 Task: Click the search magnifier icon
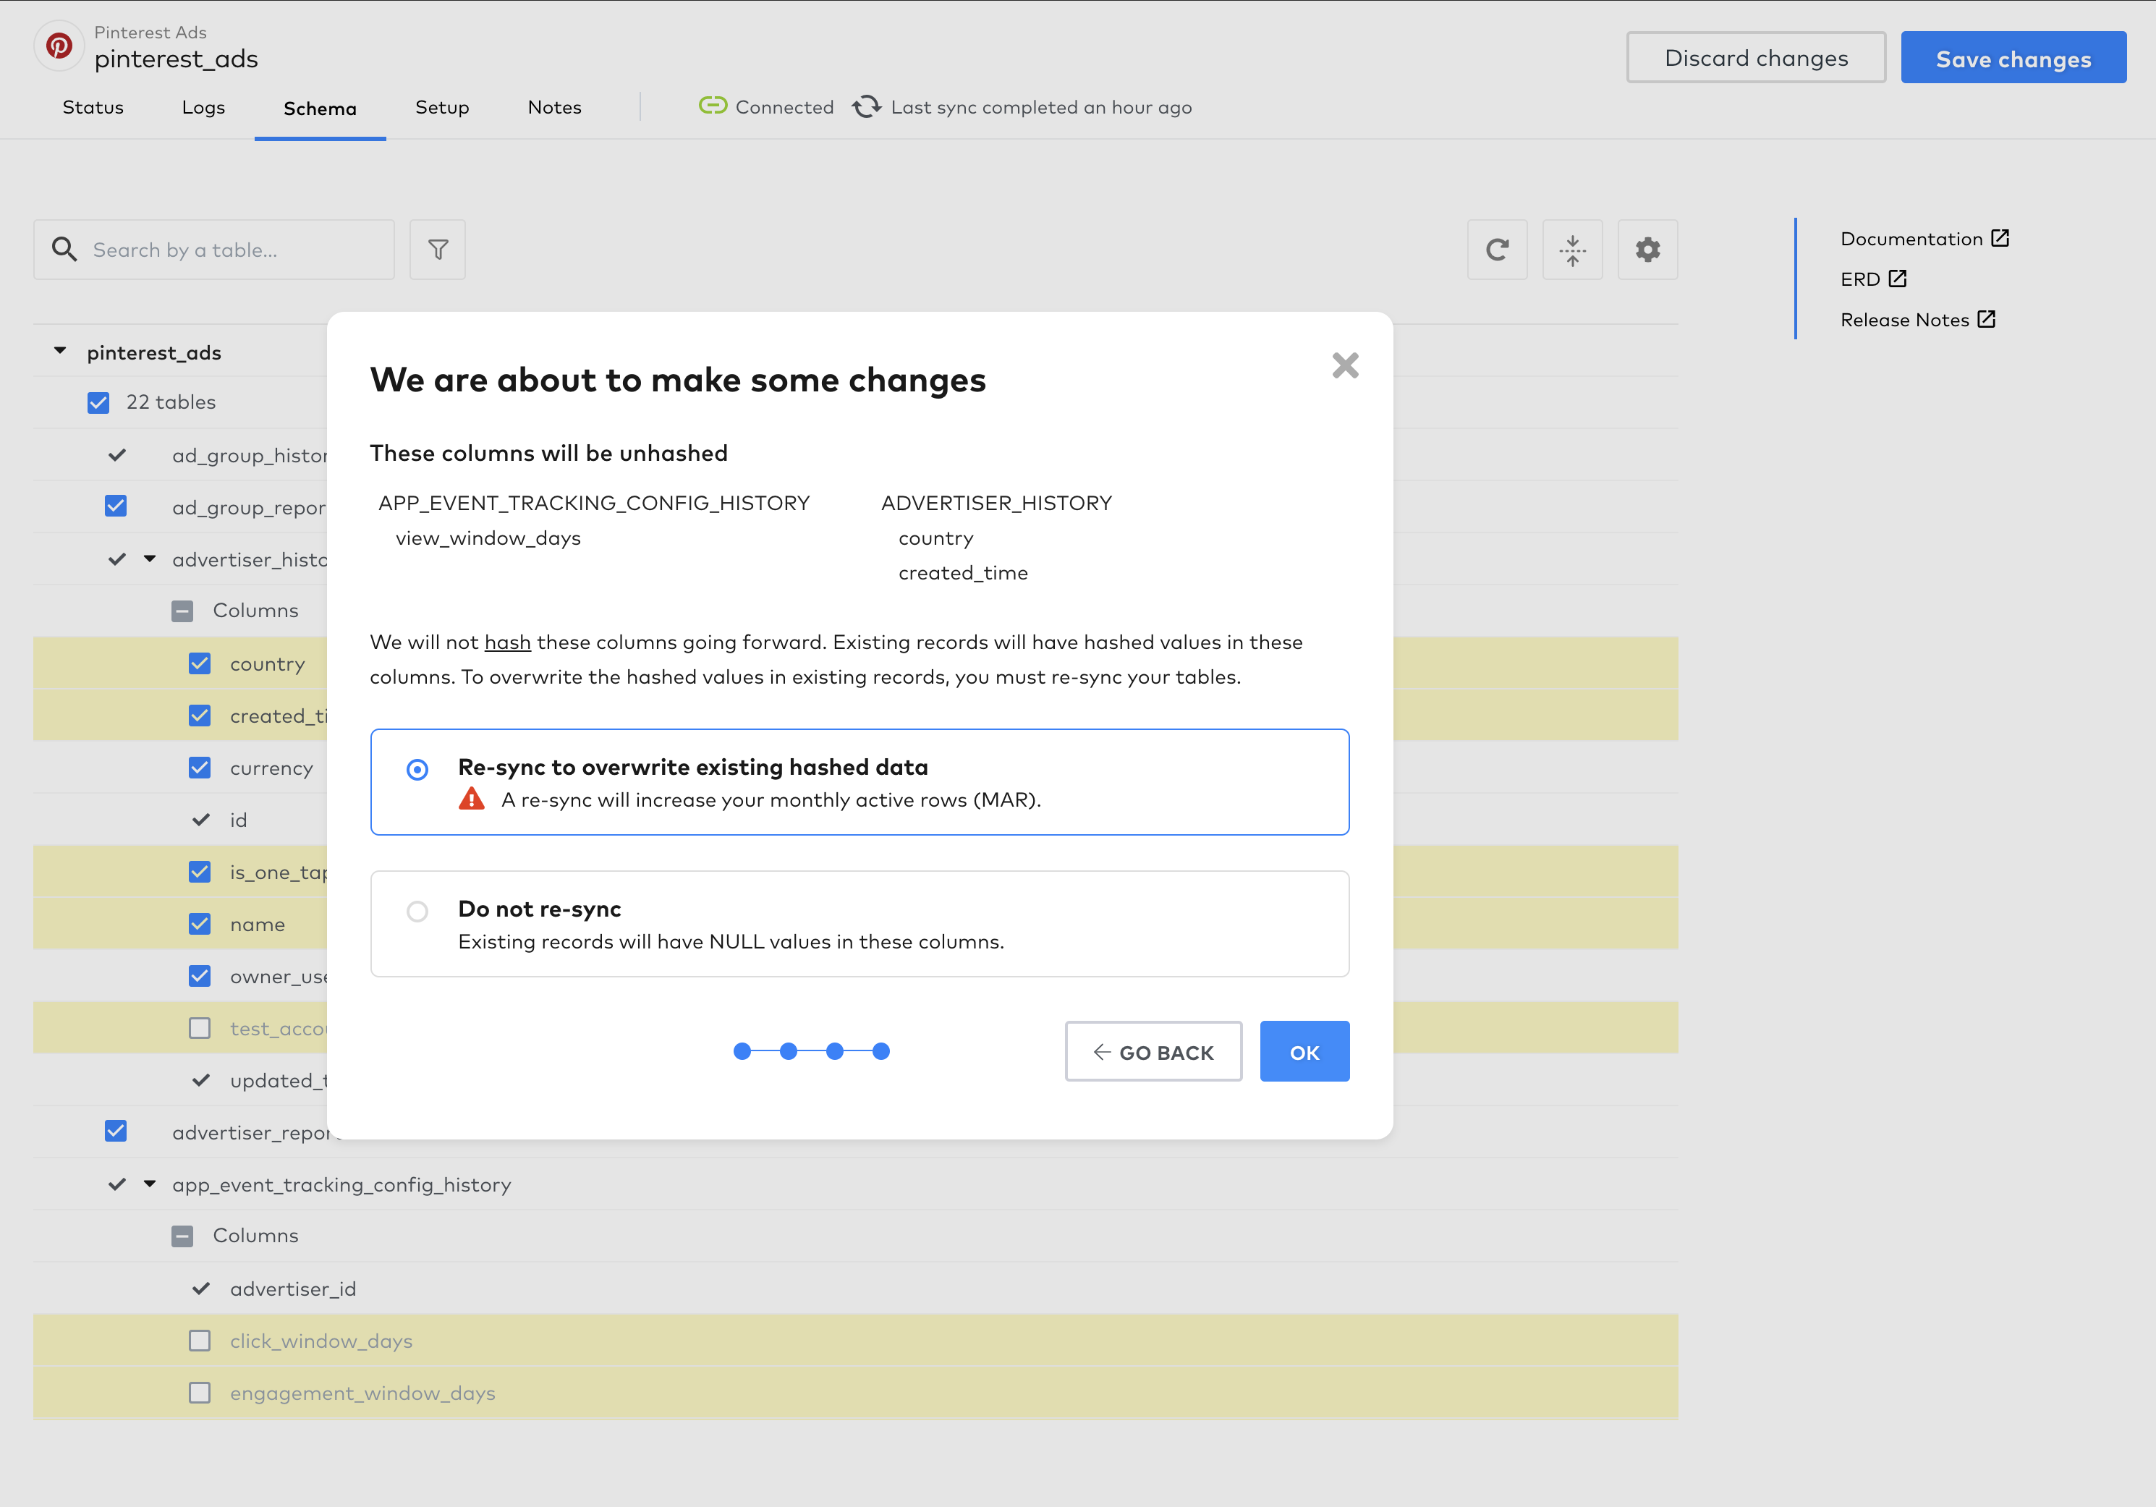point(64,249)
